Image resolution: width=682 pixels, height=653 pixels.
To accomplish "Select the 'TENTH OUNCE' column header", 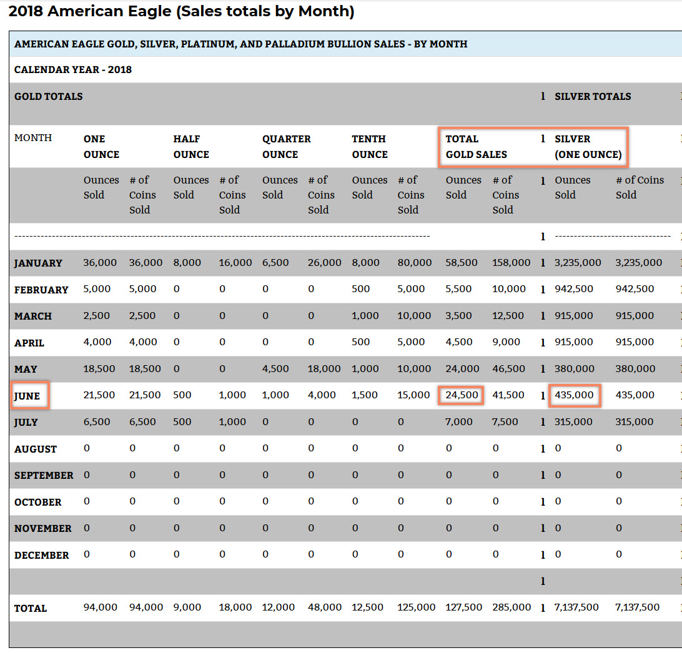I will pos(369,147).
